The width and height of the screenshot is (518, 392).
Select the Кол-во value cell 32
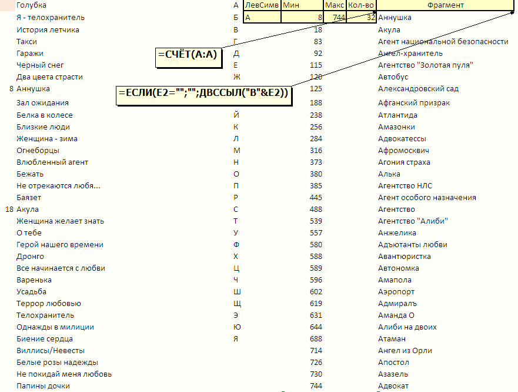361,17
